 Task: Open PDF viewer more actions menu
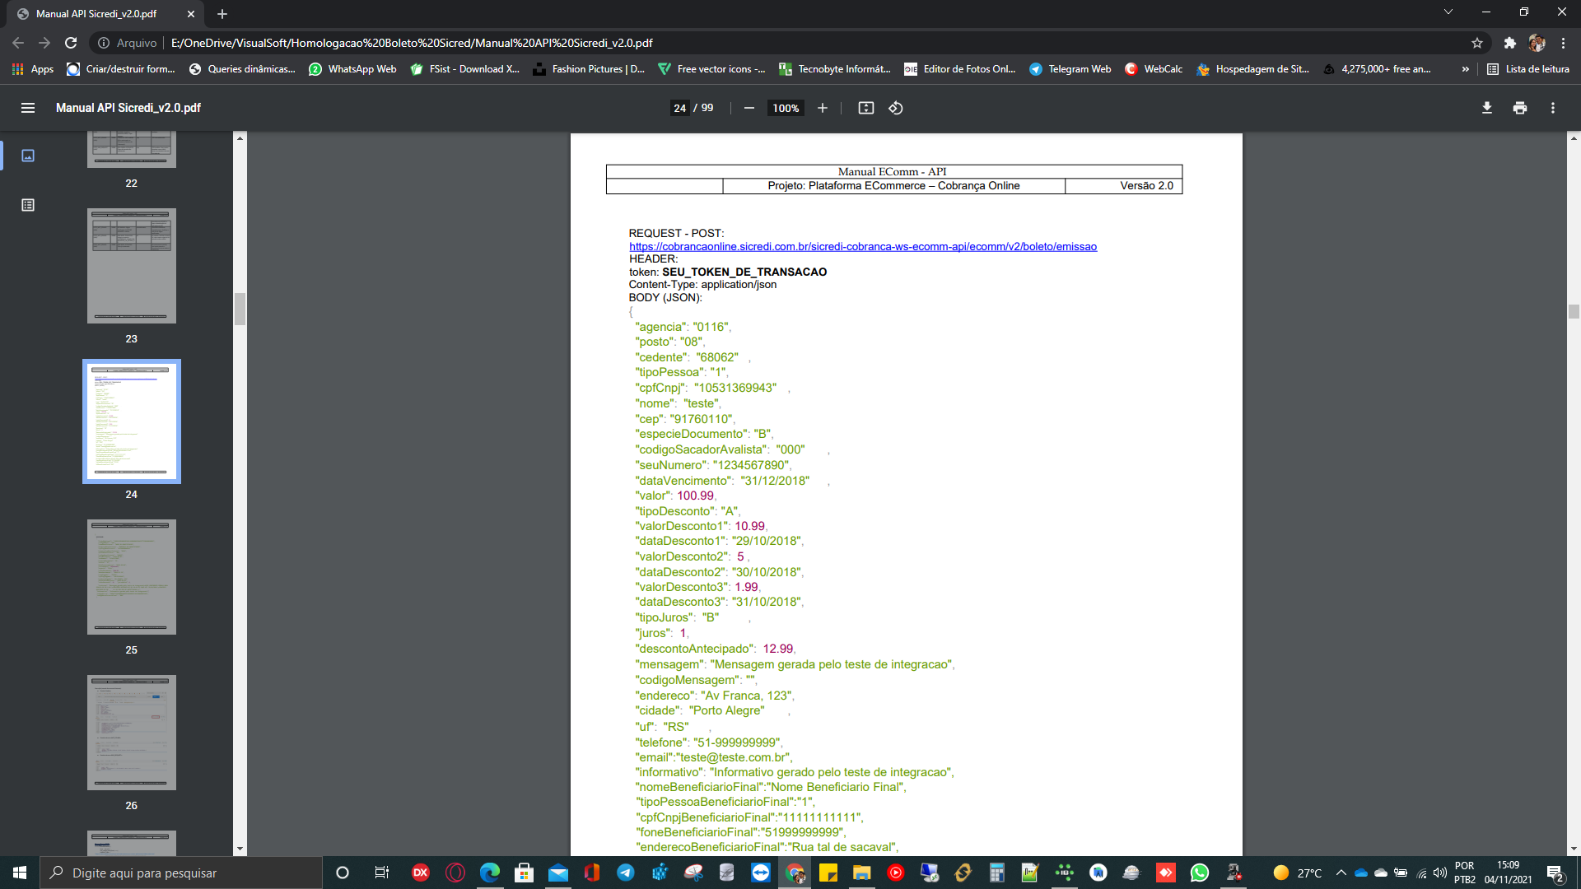pyautogui.click(x=1553, y=108)
